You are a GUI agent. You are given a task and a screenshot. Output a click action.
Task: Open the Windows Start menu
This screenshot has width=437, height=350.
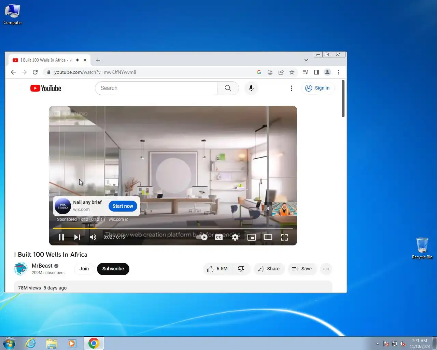coord(9,343)
